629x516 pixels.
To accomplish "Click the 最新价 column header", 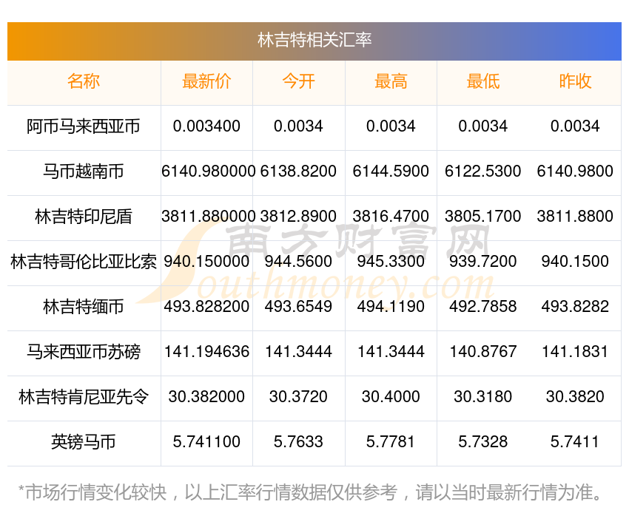I will pos(206,81).
